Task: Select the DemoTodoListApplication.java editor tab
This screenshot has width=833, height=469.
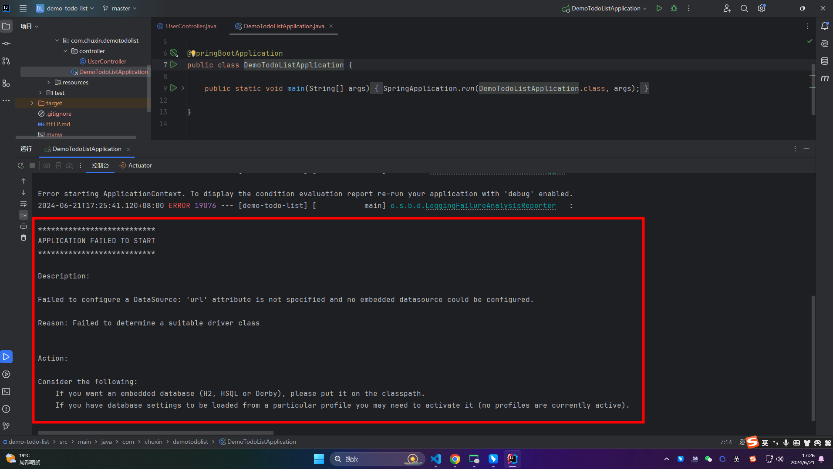Action: pyautogui.click(x=284, y=26)
